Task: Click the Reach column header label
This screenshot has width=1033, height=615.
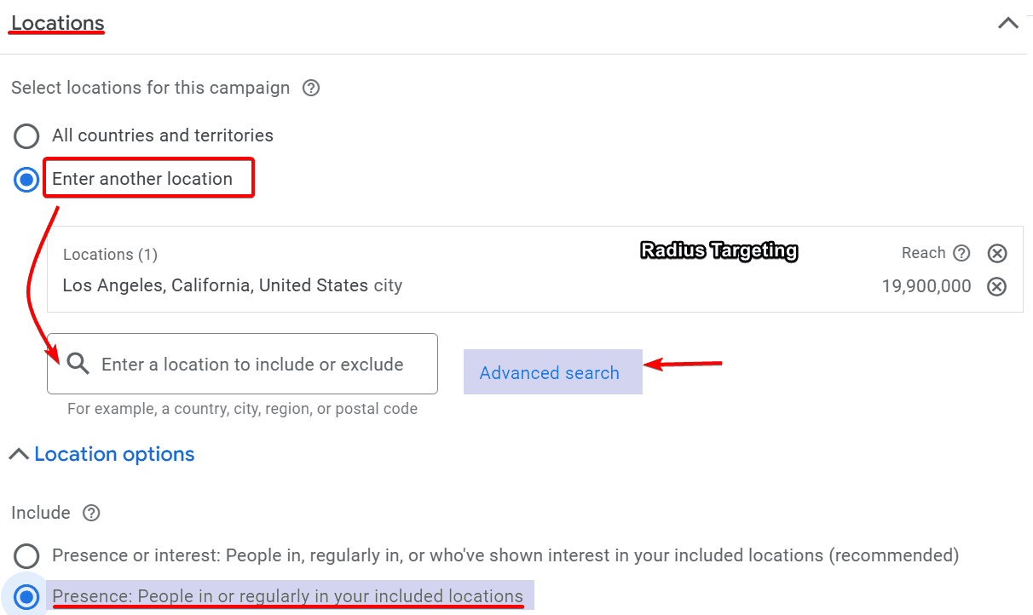Action: tap(925, 253)
